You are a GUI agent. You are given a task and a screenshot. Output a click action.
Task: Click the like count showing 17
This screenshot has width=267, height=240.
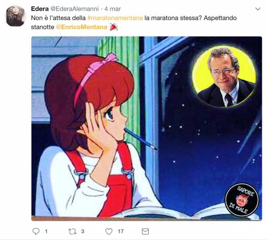pos(120,231)
